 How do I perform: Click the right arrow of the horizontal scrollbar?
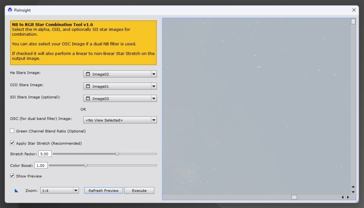click(x=347, y=197)
